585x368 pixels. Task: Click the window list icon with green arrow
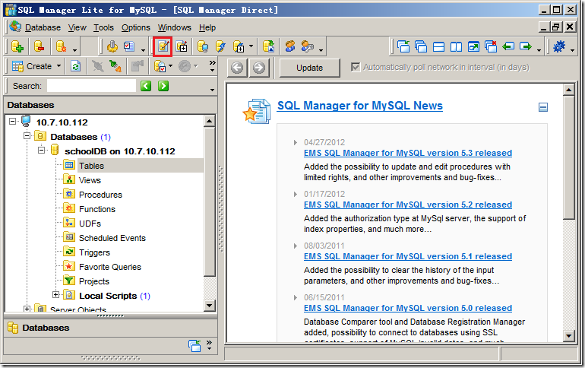click(x=403, y=46)
